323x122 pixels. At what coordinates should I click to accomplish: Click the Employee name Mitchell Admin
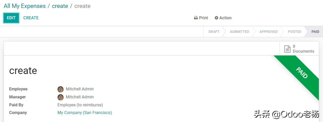pyautogui.click(x=80, y=89)
